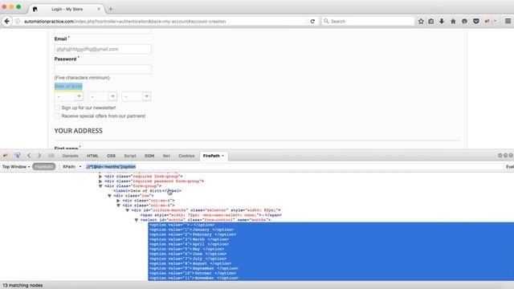The width and height of the screenshot is (514, 289).
Task: Expand the required form-group div node
Action: [100, 177]
